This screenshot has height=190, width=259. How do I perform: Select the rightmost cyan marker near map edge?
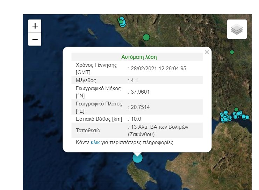(247, 117)
